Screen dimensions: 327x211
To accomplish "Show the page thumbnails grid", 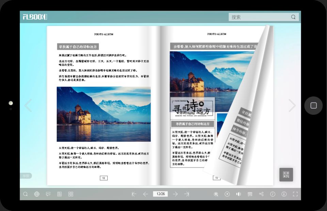I will tap(71, 194).
